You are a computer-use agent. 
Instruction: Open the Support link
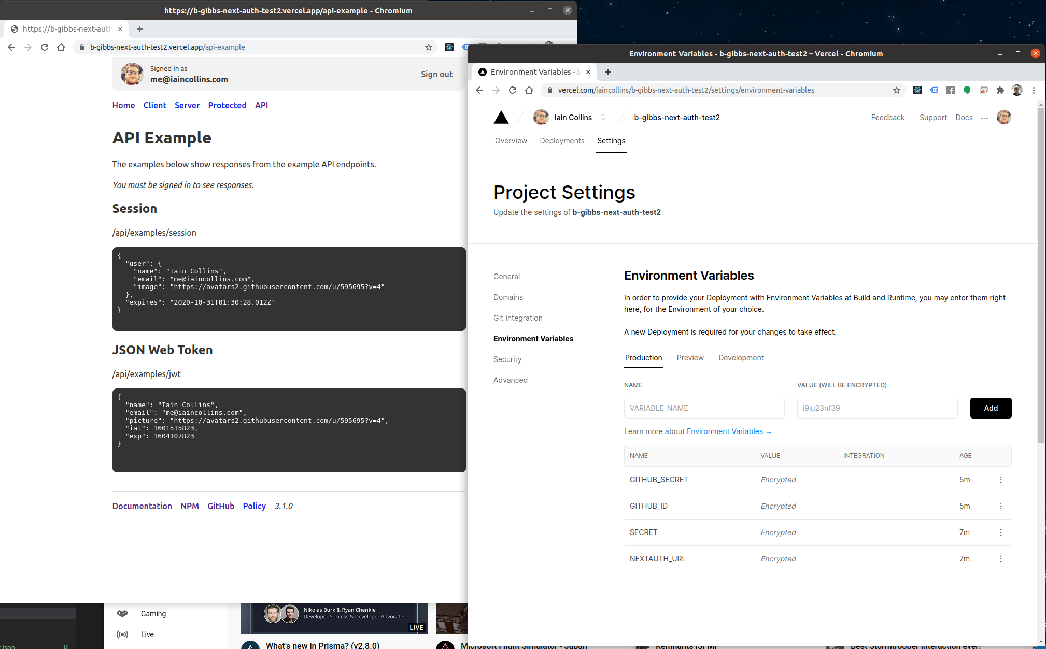[x=933, y=118]
